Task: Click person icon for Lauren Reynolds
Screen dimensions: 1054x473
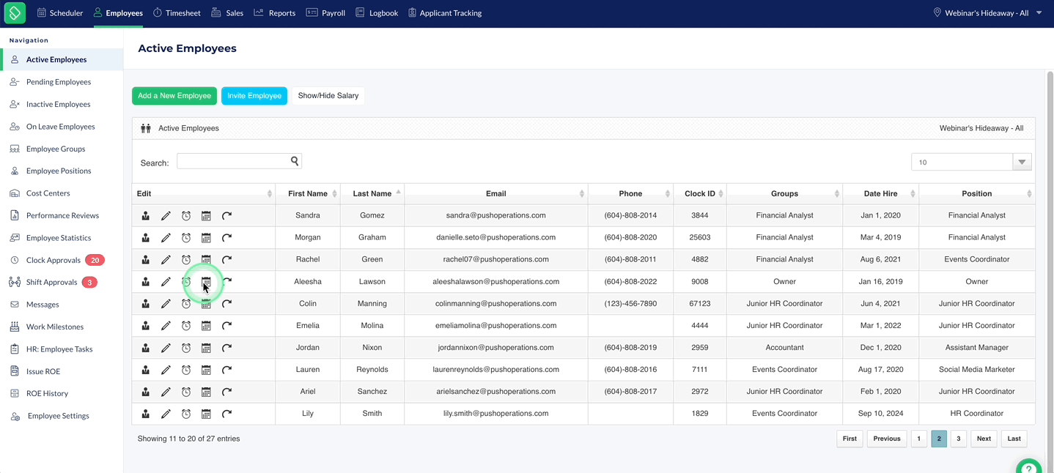Action: click(x=146, y=370)
